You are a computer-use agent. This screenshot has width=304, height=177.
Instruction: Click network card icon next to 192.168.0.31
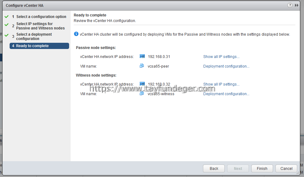(x=142, y=56)
